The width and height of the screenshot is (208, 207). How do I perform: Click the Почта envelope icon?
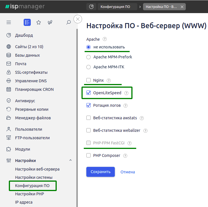tap(9, 64)
